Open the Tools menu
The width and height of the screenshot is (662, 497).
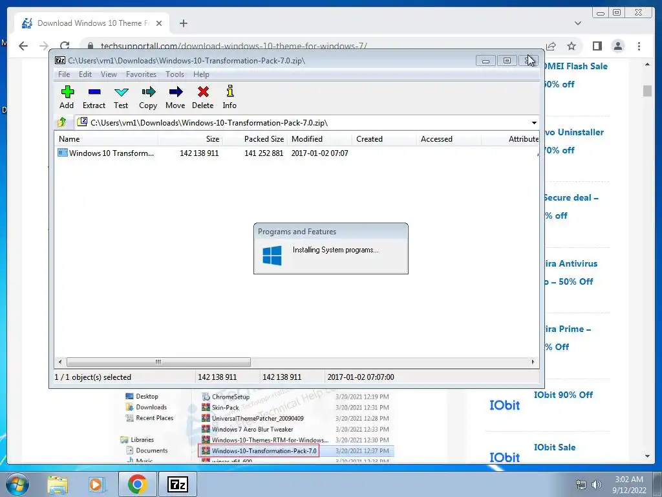tap(175, 74)
